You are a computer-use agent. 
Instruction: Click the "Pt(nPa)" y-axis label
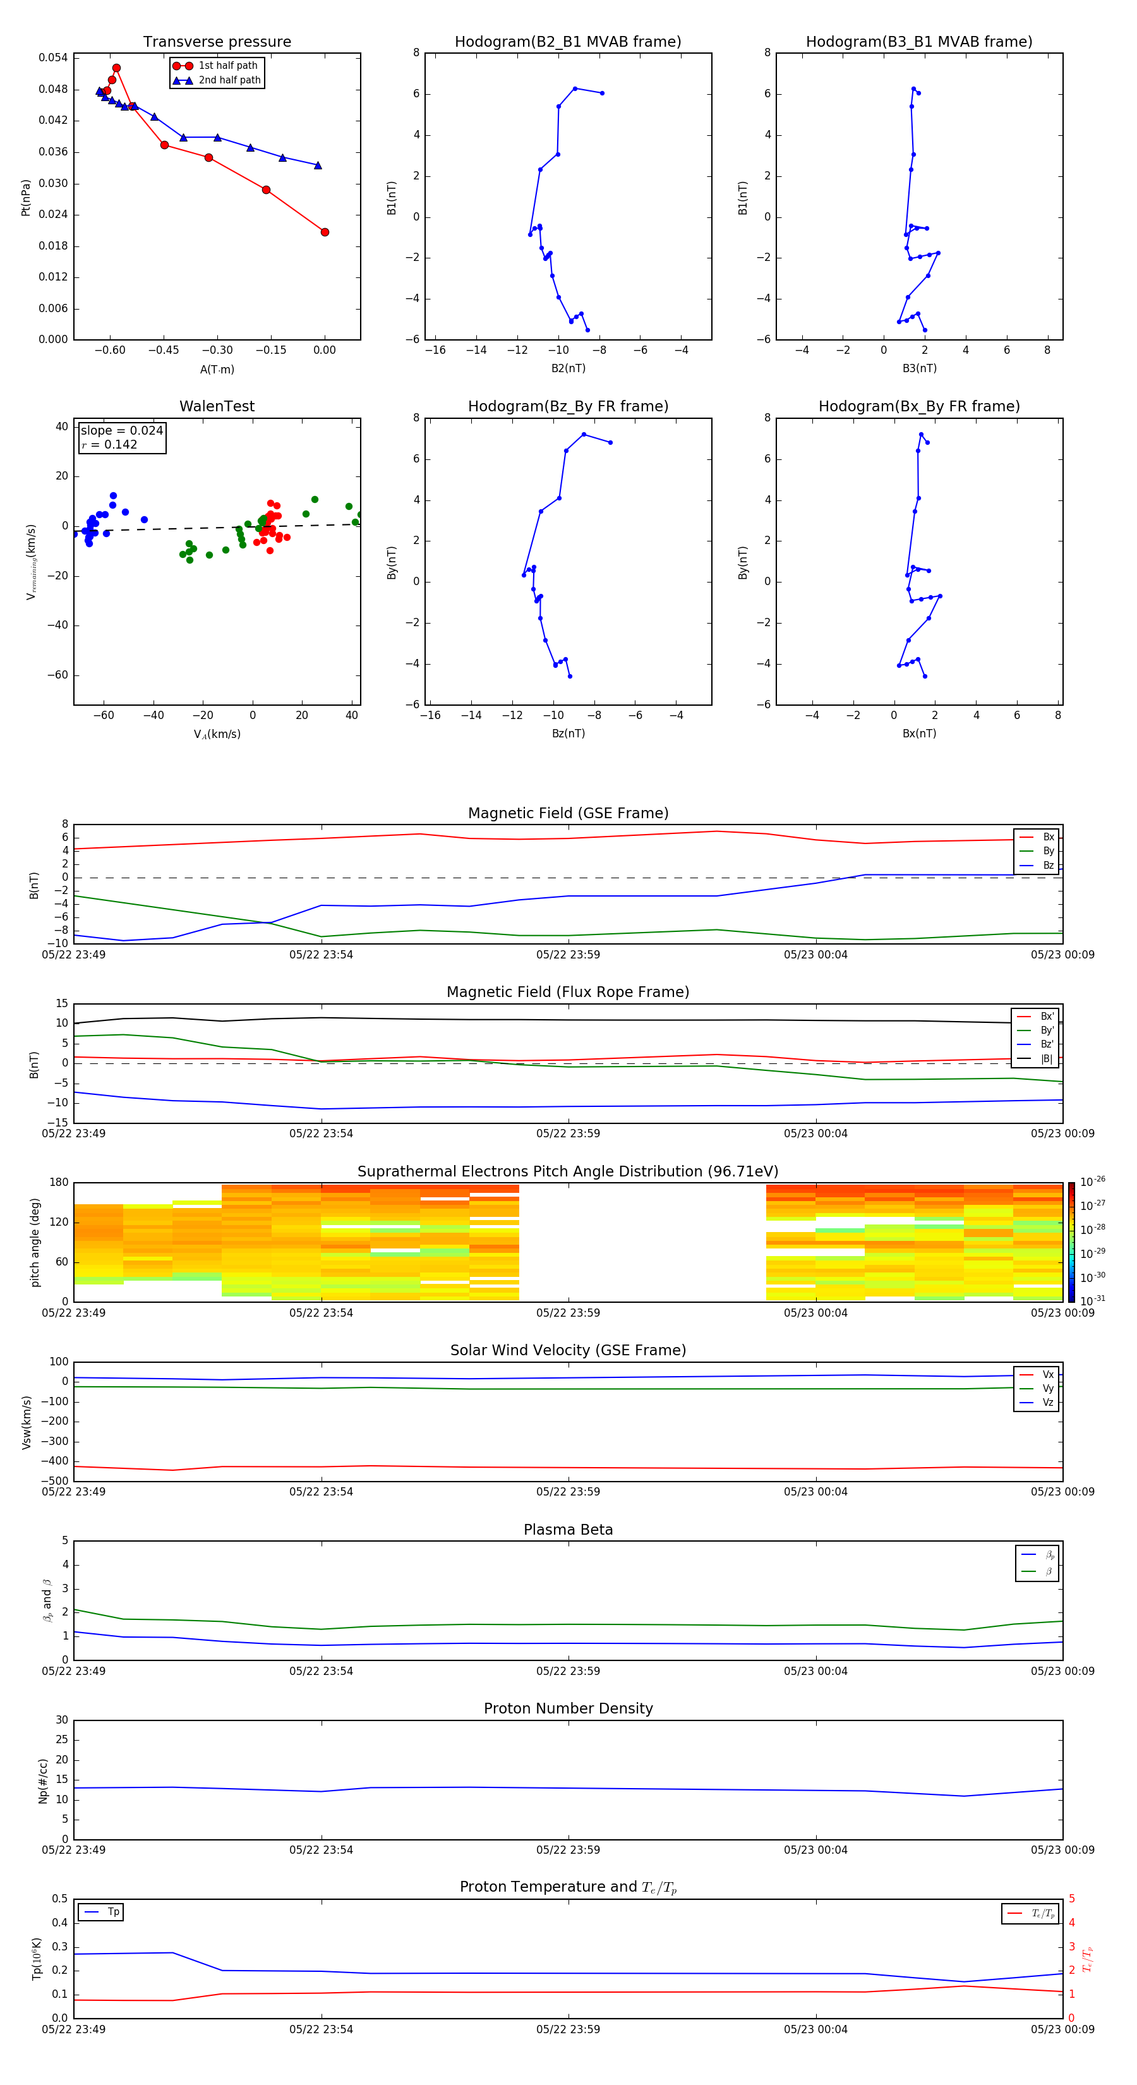[25, 198]
